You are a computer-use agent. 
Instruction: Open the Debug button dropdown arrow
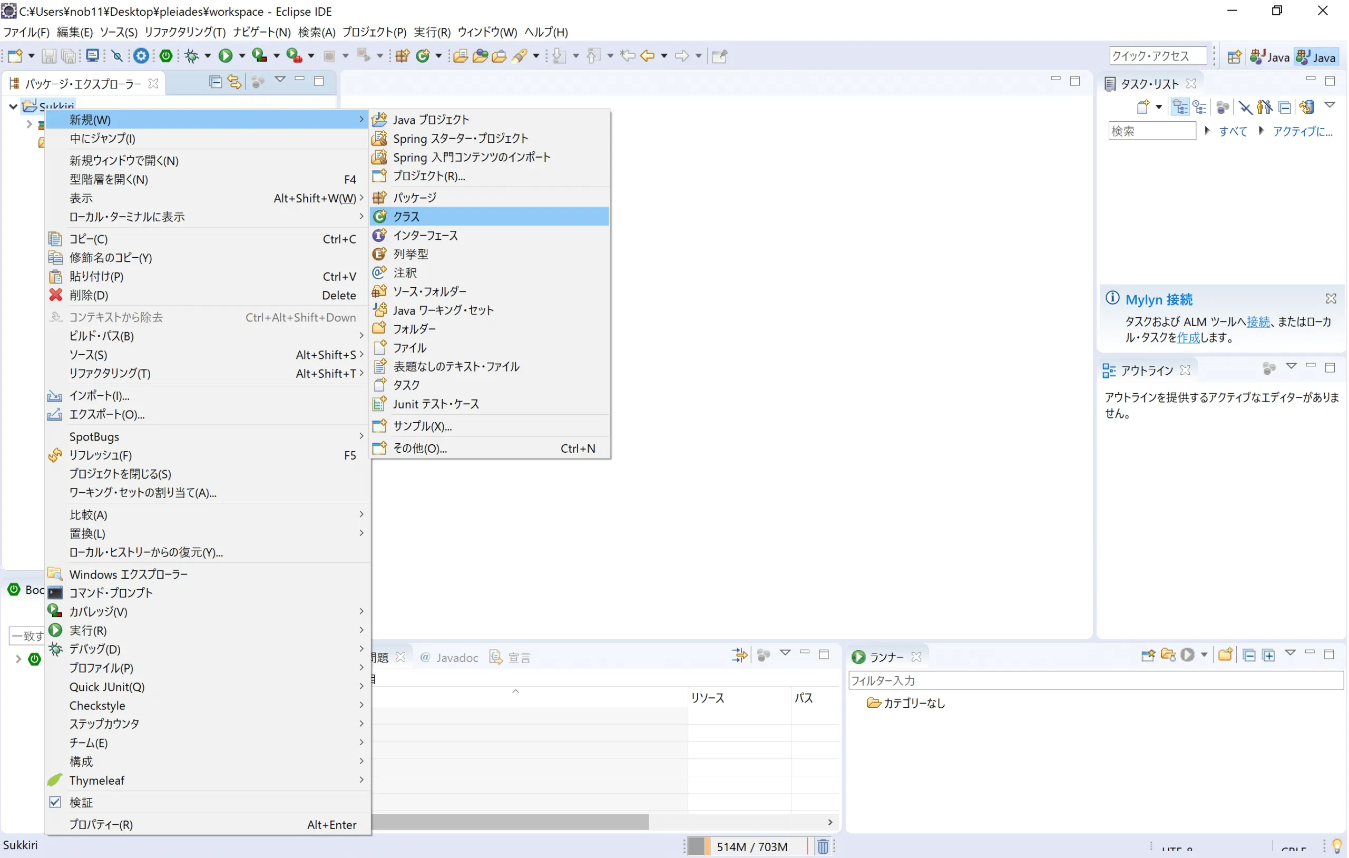pos(208,56)
